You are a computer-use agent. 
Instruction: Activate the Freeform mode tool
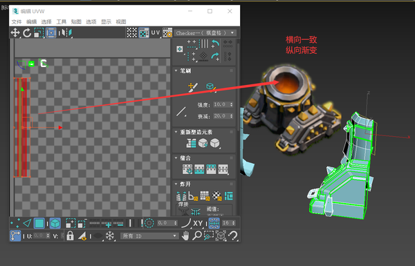point(51,33)
